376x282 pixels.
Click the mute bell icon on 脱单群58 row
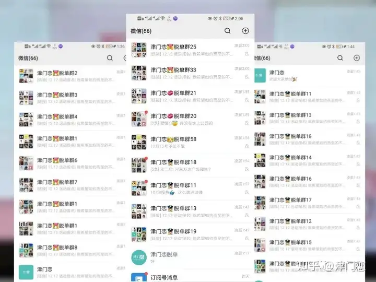[x=246, y=146]
